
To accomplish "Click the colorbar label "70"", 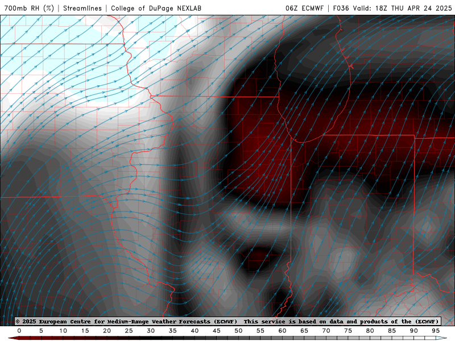I will 326,331.
